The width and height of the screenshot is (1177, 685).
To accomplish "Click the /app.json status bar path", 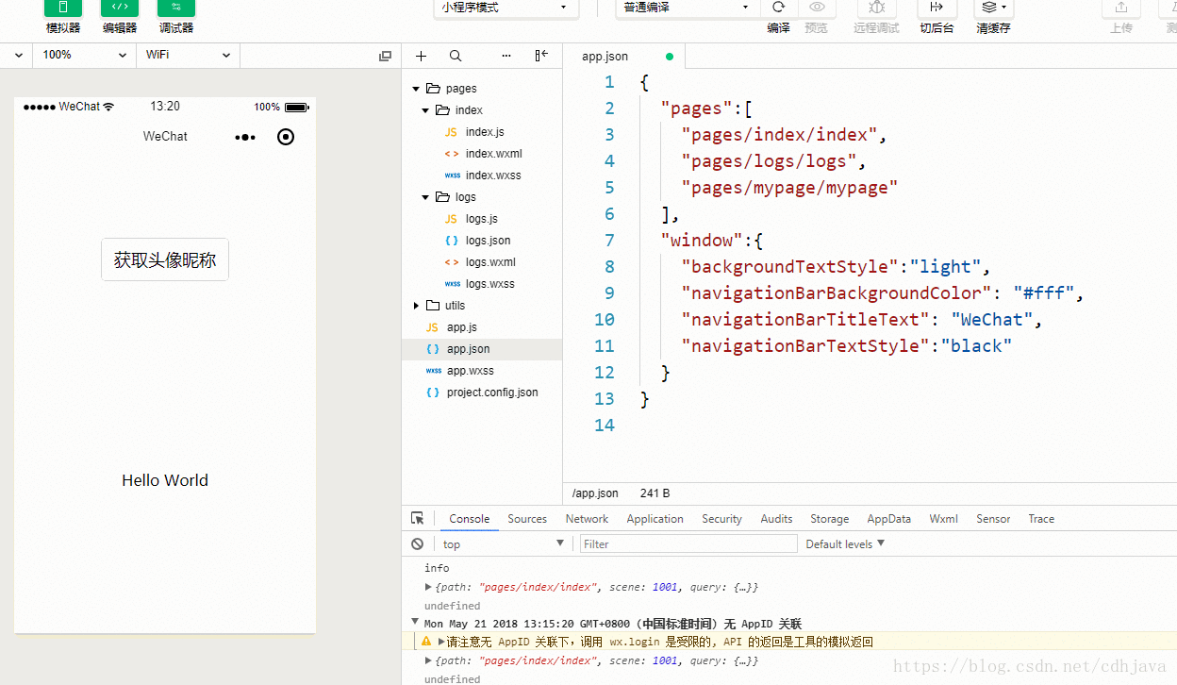I will [x=595, y=493].
